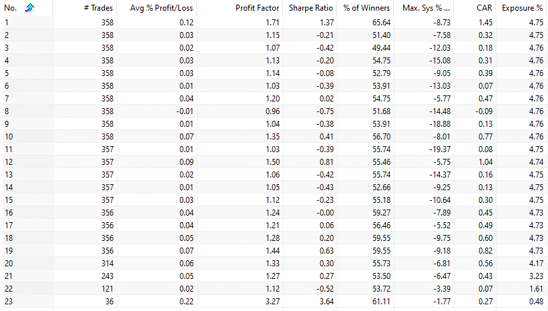The image size is (548, 311).
Task: Select row number 3 in No. column
Action: pos(7,48)
